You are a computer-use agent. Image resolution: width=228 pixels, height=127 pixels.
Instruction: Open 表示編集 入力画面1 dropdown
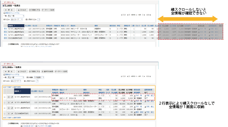pos(39,78)
